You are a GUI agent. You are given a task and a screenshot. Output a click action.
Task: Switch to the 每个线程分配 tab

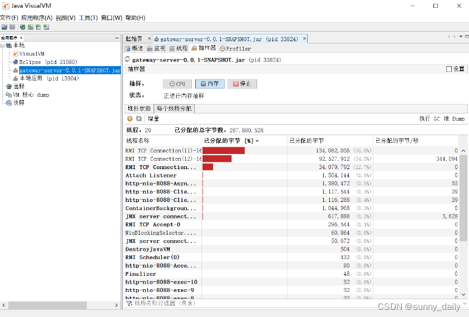pyautogui.click(x=174, y=108)
